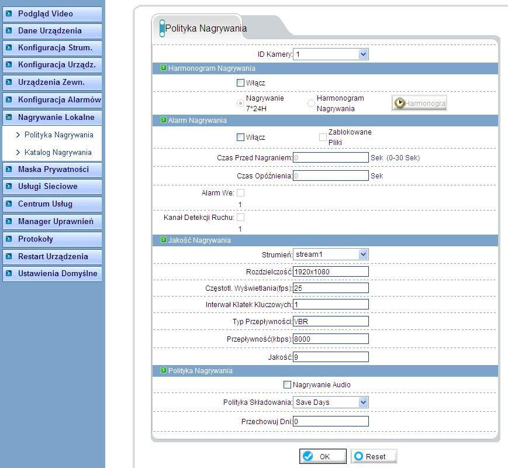Viewport: 508px width, 468px height.
Task: Click green arrow icon of Harmonogram Nagrywania section
Action: tap(163, 68)
